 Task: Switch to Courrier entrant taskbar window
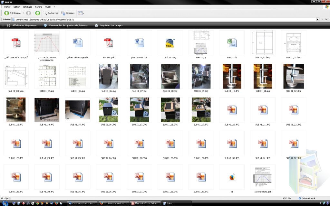click(x=82, y=203)
